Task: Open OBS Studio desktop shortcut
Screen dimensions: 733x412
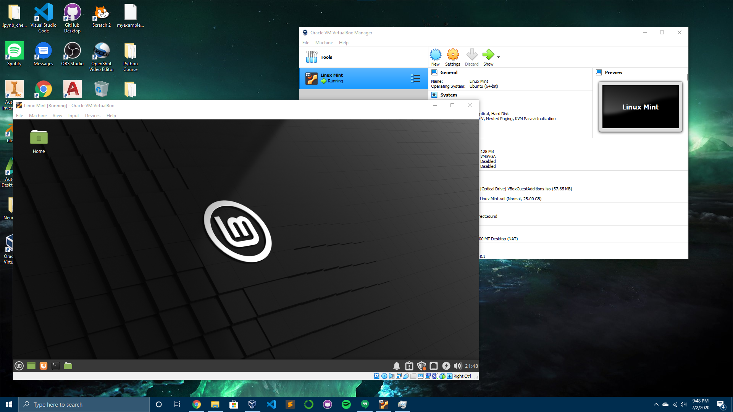Action: pos(72,54)
